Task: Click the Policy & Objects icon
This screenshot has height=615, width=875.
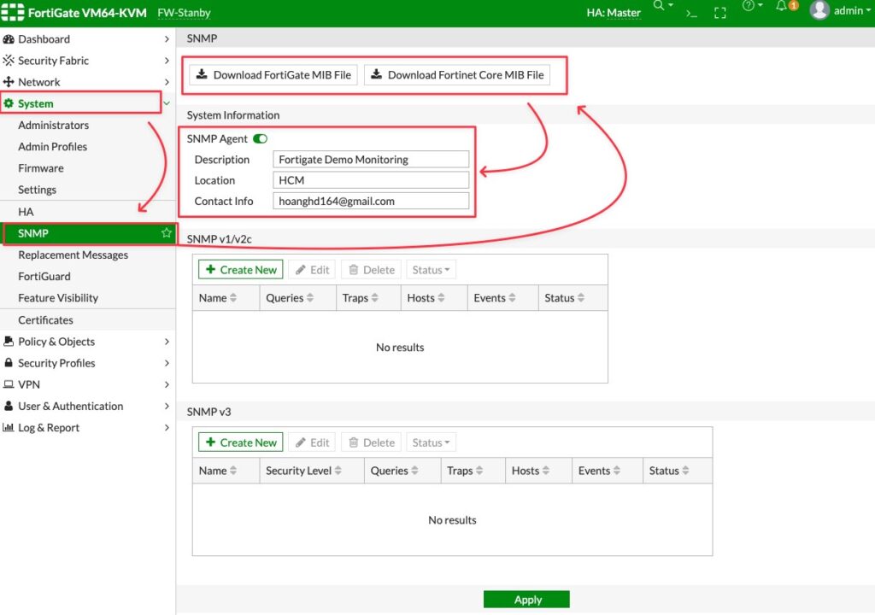Action: pos(9,341)
